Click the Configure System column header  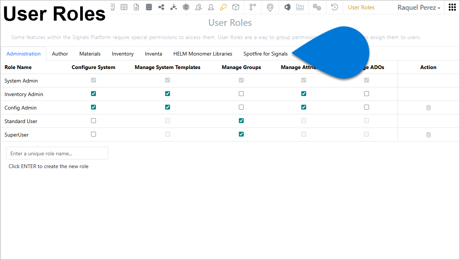[94, 67]
